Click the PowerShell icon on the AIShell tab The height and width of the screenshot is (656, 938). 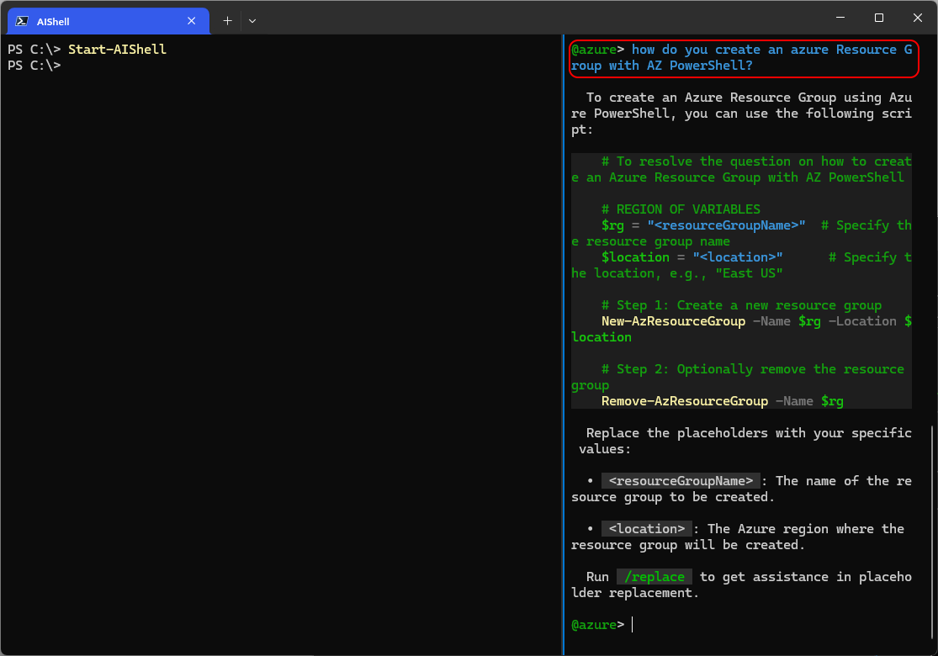click(22, 21)
